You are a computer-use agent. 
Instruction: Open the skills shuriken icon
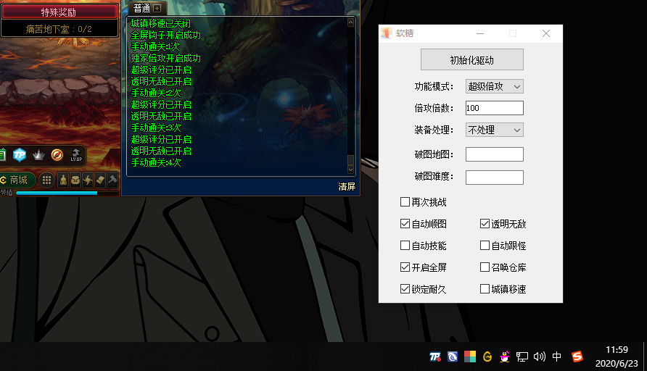[x=88, y=180]
